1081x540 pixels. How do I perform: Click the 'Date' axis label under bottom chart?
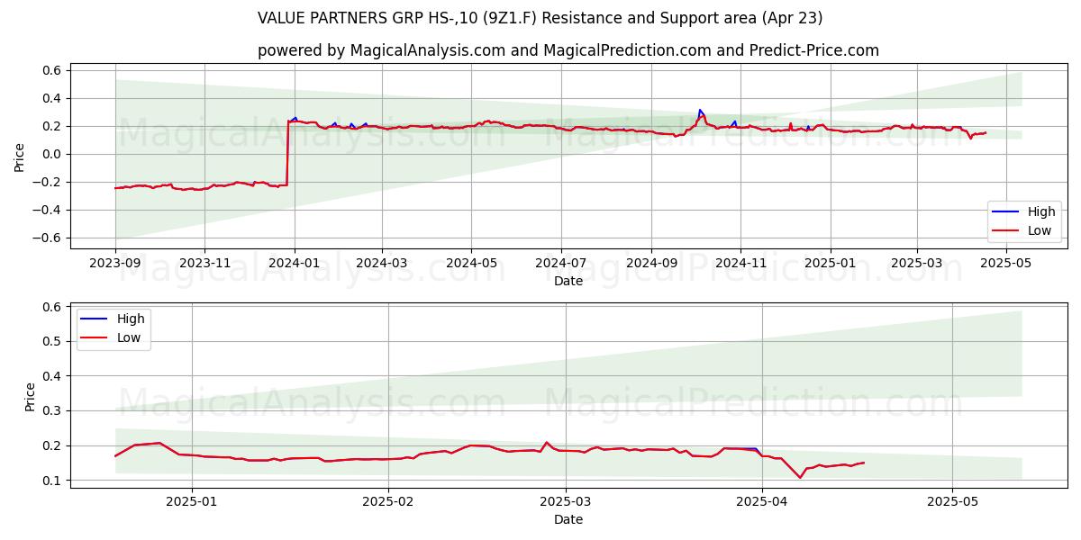click(568, 519)
